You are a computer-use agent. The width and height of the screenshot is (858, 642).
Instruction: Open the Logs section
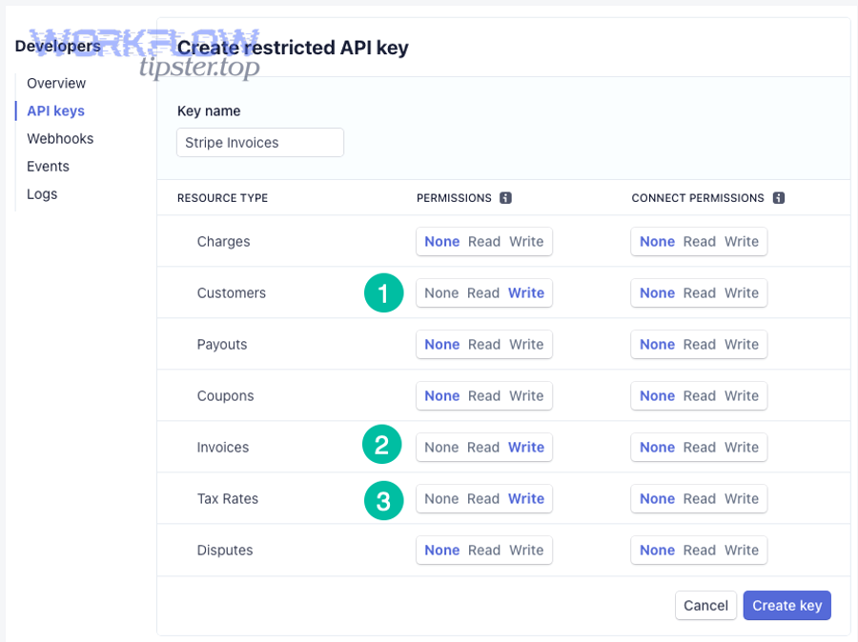42,193
